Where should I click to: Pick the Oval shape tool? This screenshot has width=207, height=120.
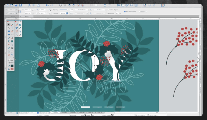coord(9,34)
